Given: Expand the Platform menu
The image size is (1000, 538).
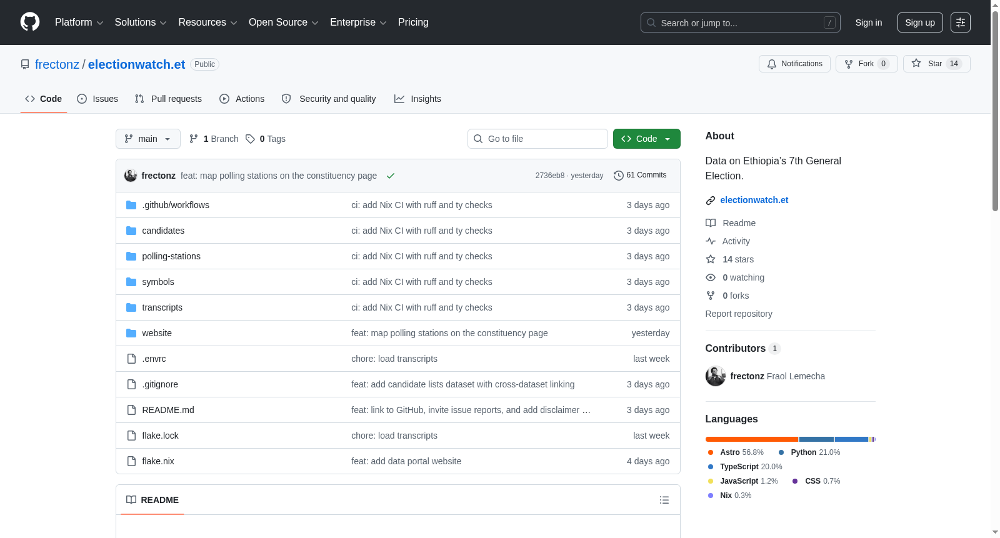Looking at the screenshot, I should click(x=79, y=22).
